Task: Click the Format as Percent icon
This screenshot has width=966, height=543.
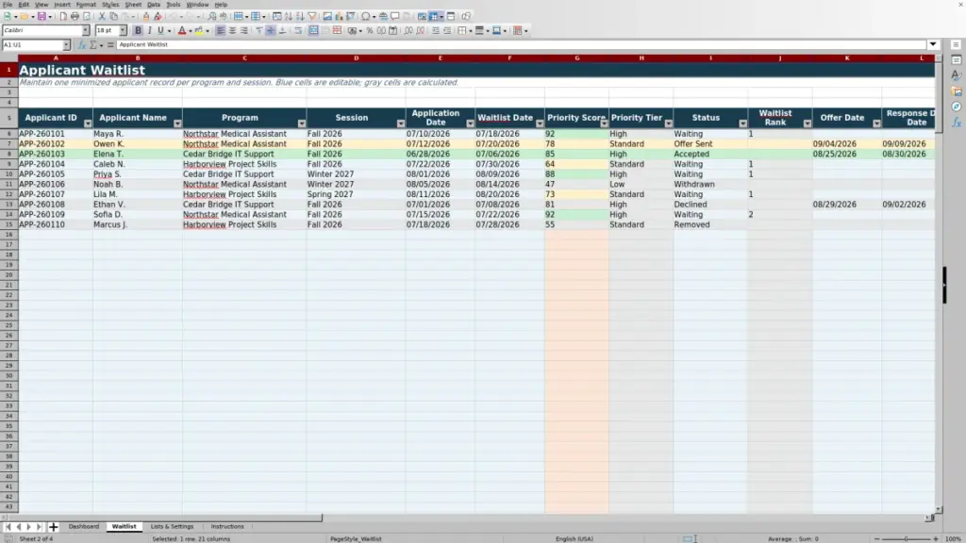Action: [370, 31]
